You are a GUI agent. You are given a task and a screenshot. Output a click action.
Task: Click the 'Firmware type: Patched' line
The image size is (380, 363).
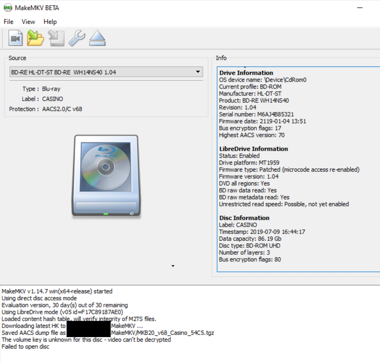(289, 170)
